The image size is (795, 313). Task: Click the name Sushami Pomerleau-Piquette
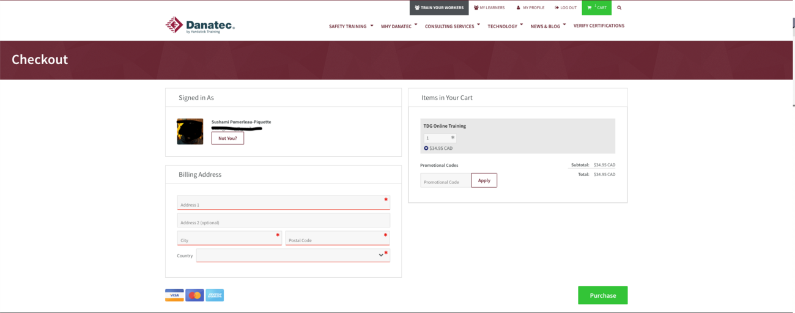pyautogui.click(x=241, y=122)
